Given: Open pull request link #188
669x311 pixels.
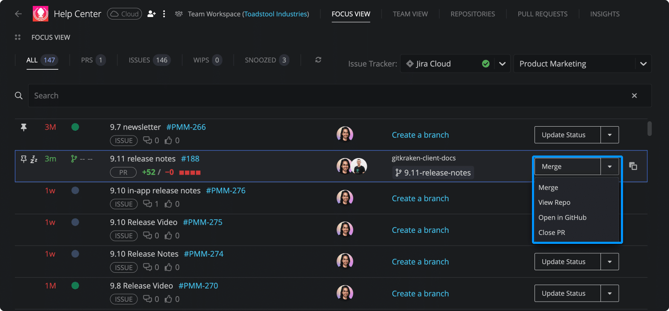Looking at the screenshot, I should pyautogui.click(x=190, y=158).
